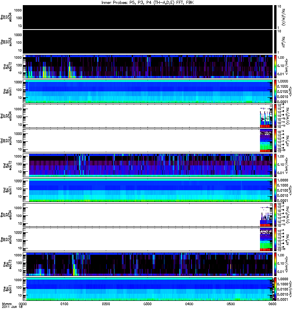Select the the fff 32 scm3 spectrogram panel
This screenshot has height=315, width=295.
click(147, 239)
